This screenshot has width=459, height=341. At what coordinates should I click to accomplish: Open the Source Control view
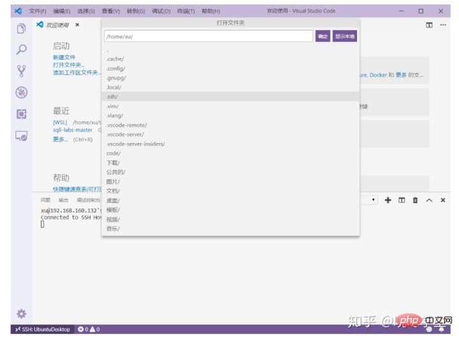coord(21,71)
